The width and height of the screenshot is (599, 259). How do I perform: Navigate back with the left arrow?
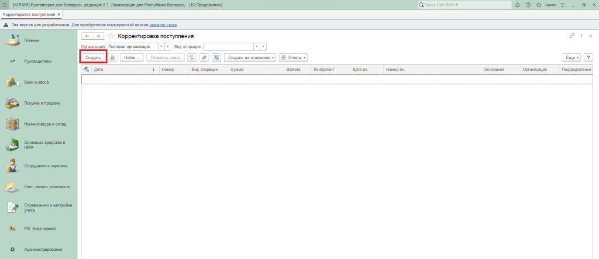(87, 36)
